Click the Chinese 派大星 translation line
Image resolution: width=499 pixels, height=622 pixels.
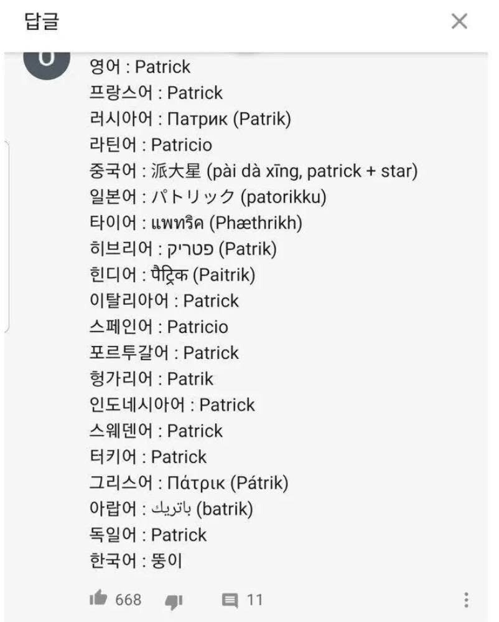coord(253,171)
